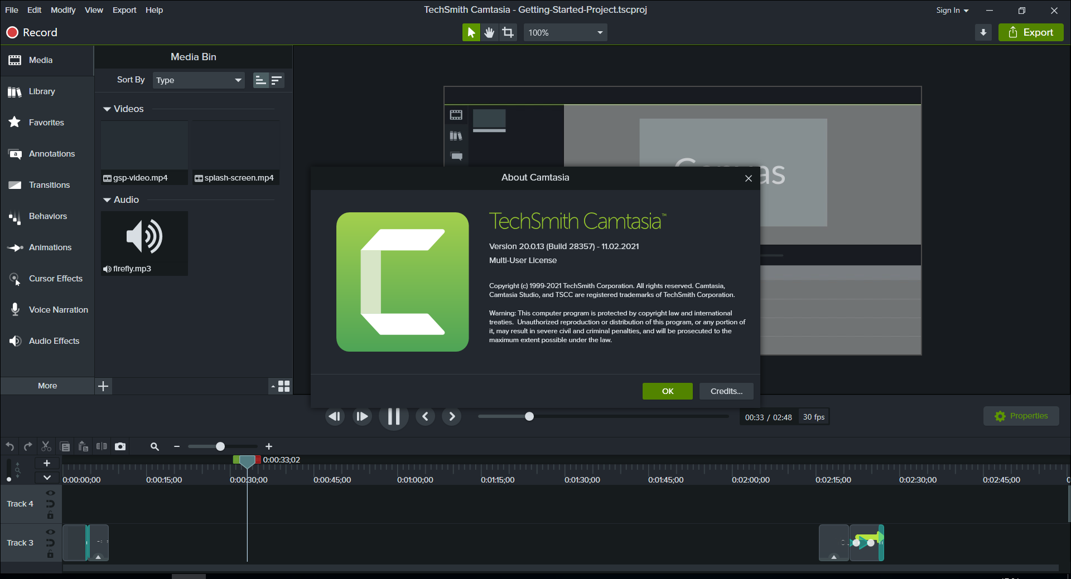The height and width of the screenshot is (579, 1071).
Task: Open the Favorites tab
Action: (47, 123)
